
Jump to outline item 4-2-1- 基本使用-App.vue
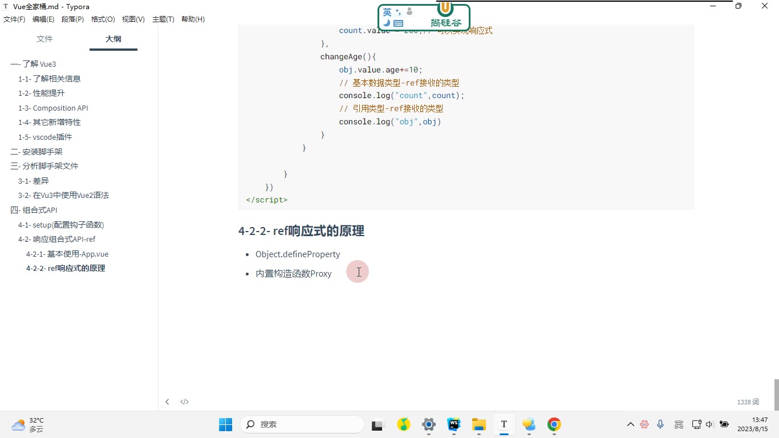(x=67, y=254)
